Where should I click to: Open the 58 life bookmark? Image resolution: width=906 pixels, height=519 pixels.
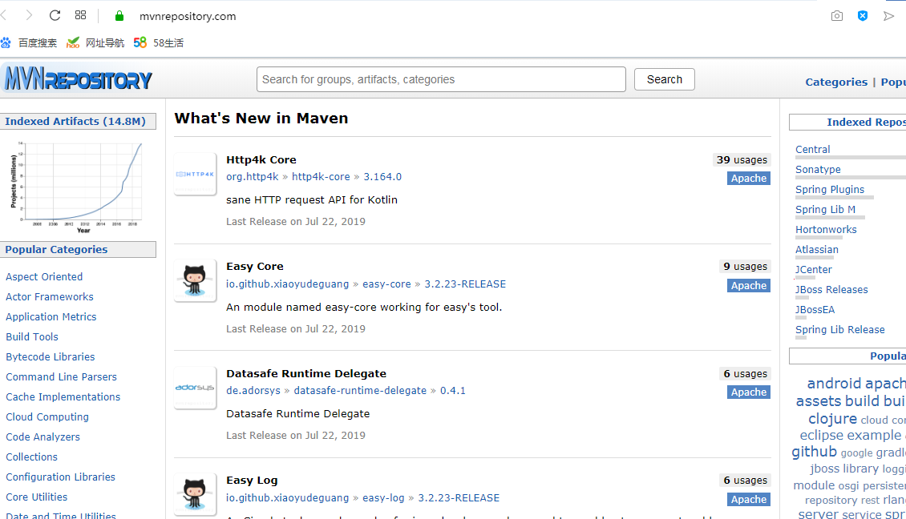[x=158, y=42]
